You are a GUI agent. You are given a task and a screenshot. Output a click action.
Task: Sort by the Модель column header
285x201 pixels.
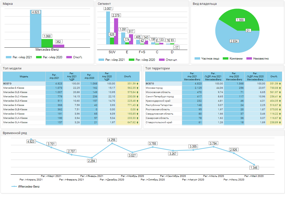pos(24,76)
